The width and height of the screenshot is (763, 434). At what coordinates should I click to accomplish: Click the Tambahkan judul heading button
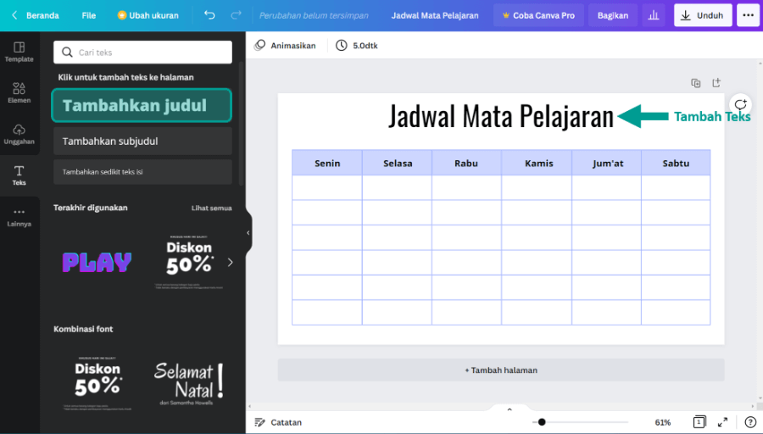142,105
